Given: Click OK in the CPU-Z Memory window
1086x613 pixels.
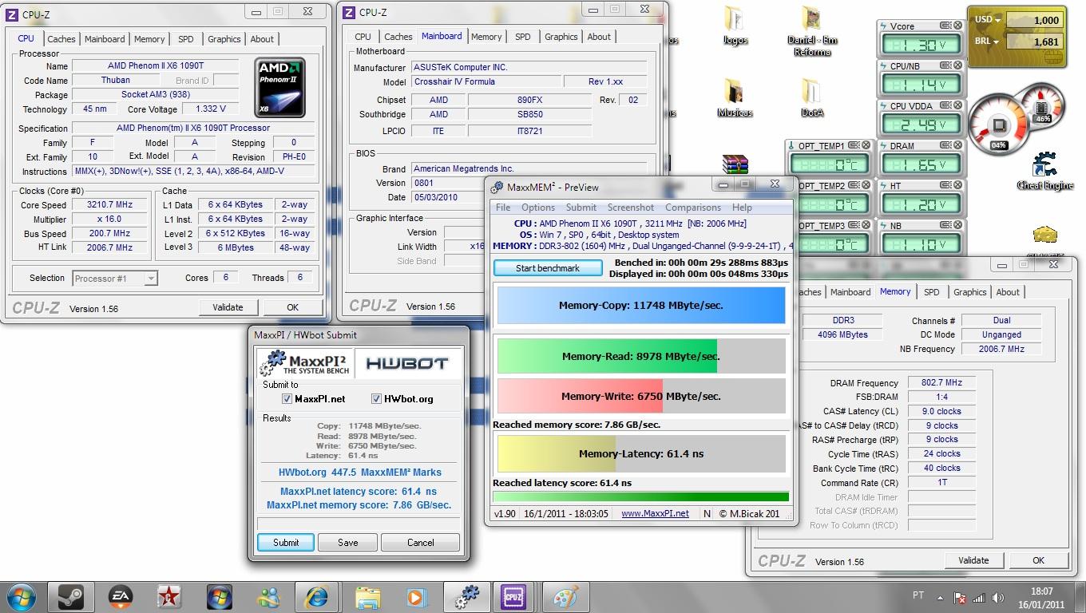Looking at the screenshot, I should pyautogui.click(x=1038, y=560).
